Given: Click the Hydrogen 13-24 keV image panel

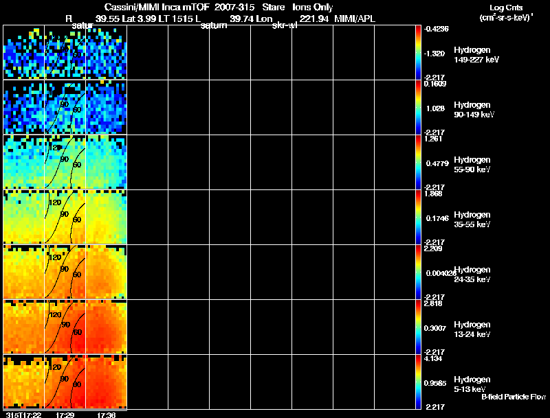Looking at the screenshot, I should tap(65, 327).
